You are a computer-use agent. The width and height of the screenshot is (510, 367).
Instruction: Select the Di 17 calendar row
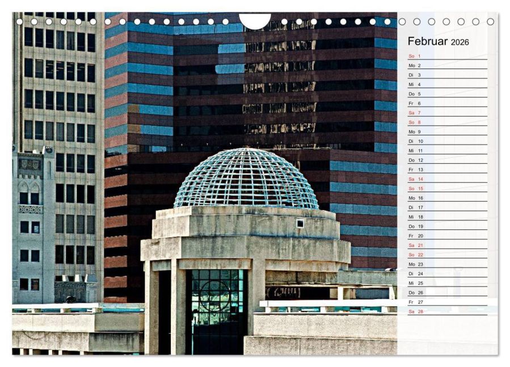coord(448,207)
